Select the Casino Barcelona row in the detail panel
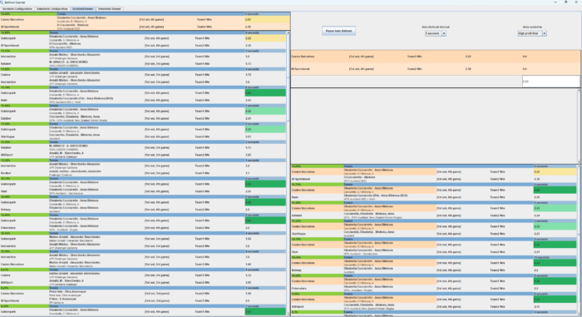This screenshot has height=317, width=582. pyautogui.click(x=436, y=57)
